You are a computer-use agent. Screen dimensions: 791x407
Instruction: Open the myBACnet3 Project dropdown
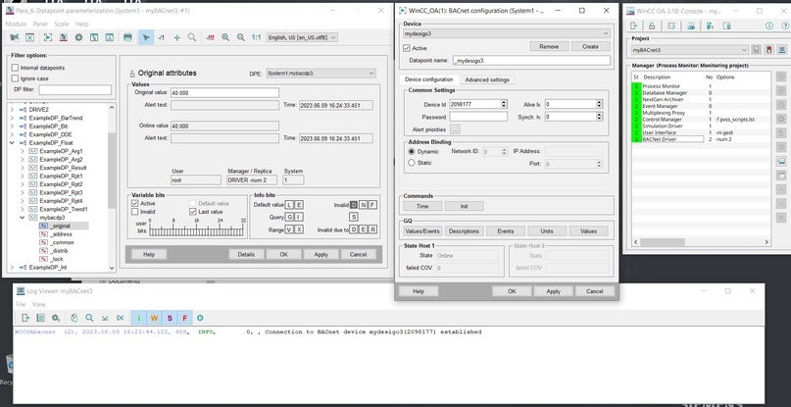[x=690, y=50]
